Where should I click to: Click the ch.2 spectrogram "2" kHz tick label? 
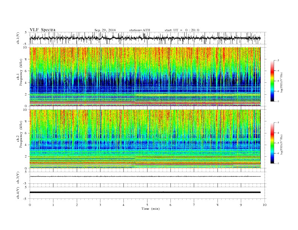(26, 157)
